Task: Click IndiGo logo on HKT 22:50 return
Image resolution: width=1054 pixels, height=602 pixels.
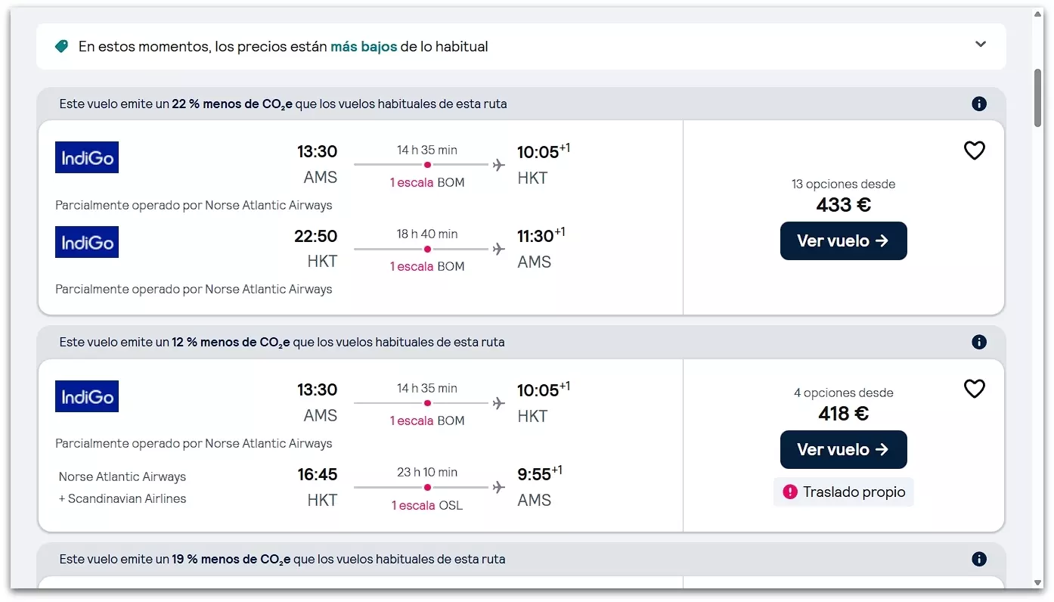Action: point(87,242)
